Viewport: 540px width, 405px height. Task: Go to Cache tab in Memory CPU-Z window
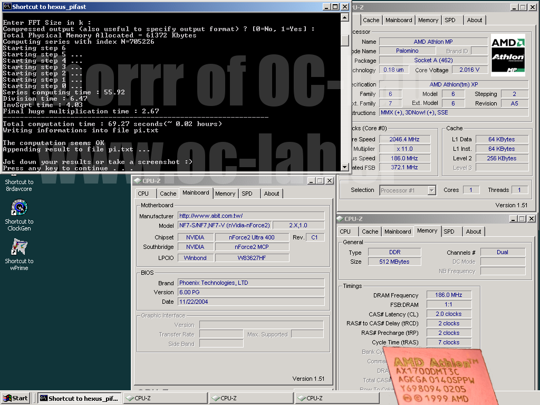click(x=370, y=232)
